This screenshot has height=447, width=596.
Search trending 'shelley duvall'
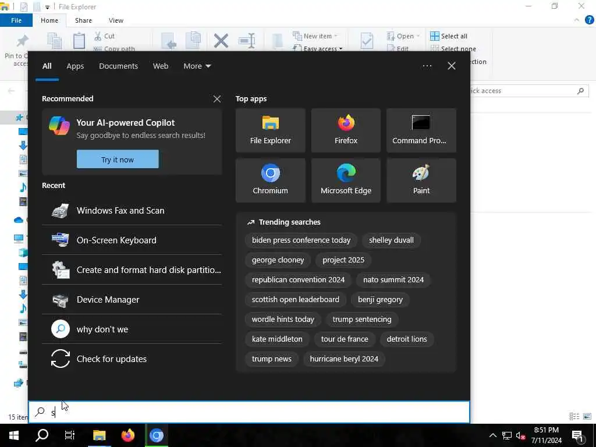pos(391,240)
